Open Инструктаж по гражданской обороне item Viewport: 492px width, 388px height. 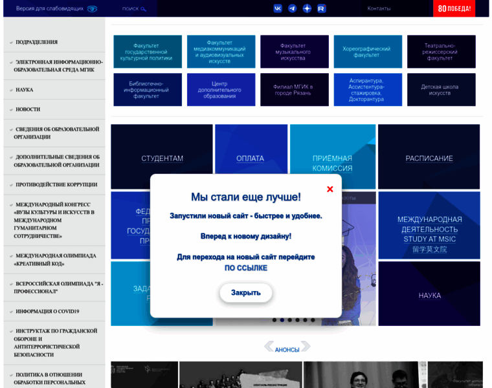click(x=54, y=343)
